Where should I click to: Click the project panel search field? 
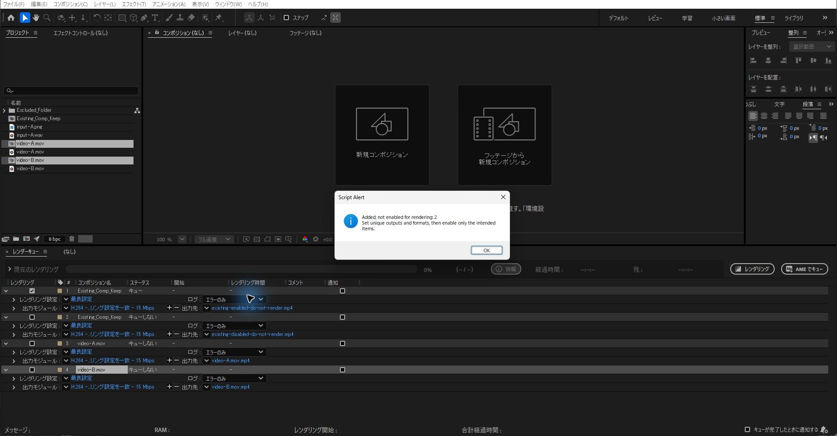pyautogui.click(x=71, y=91)
